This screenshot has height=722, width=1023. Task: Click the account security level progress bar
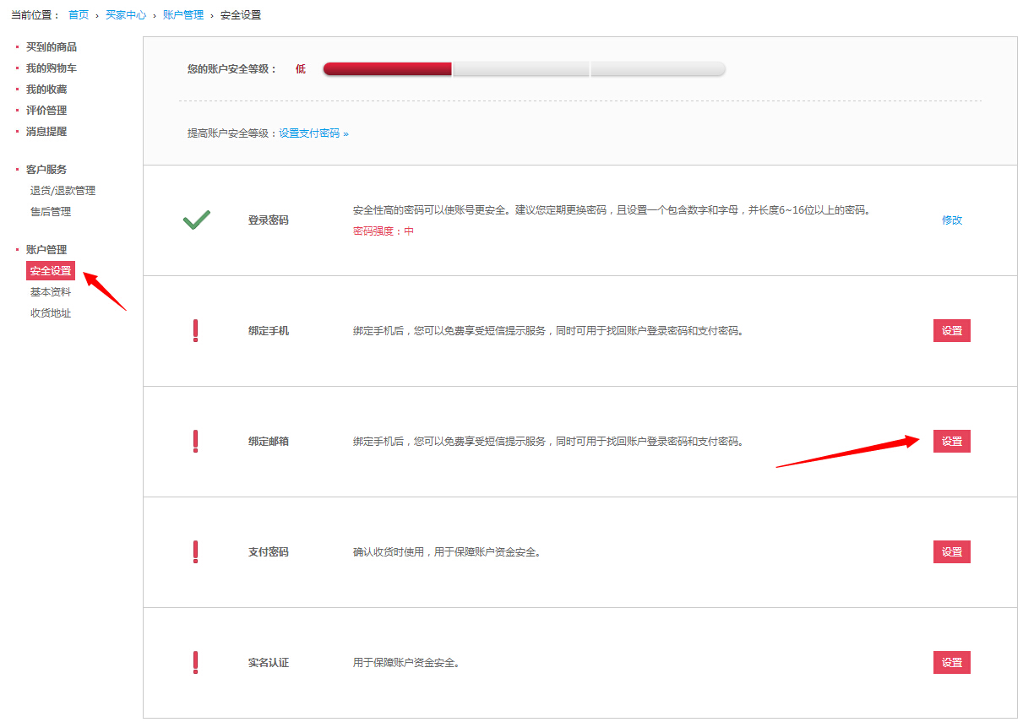(x=524, y=69)
